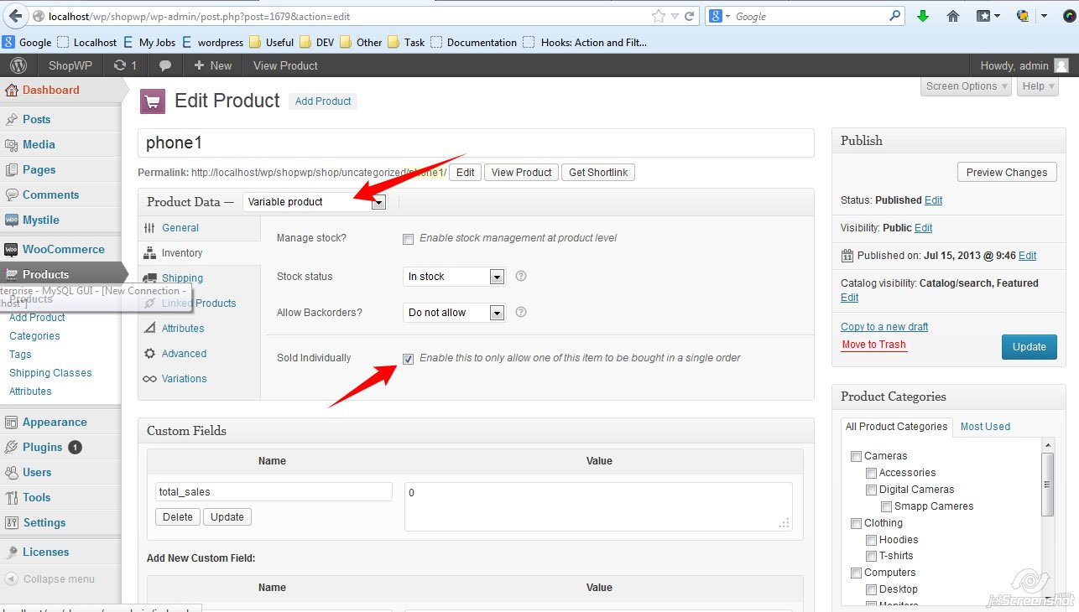Click the Move to Trash link
The height and width of the screenshot is (612, 1079).
click(873, 344)
